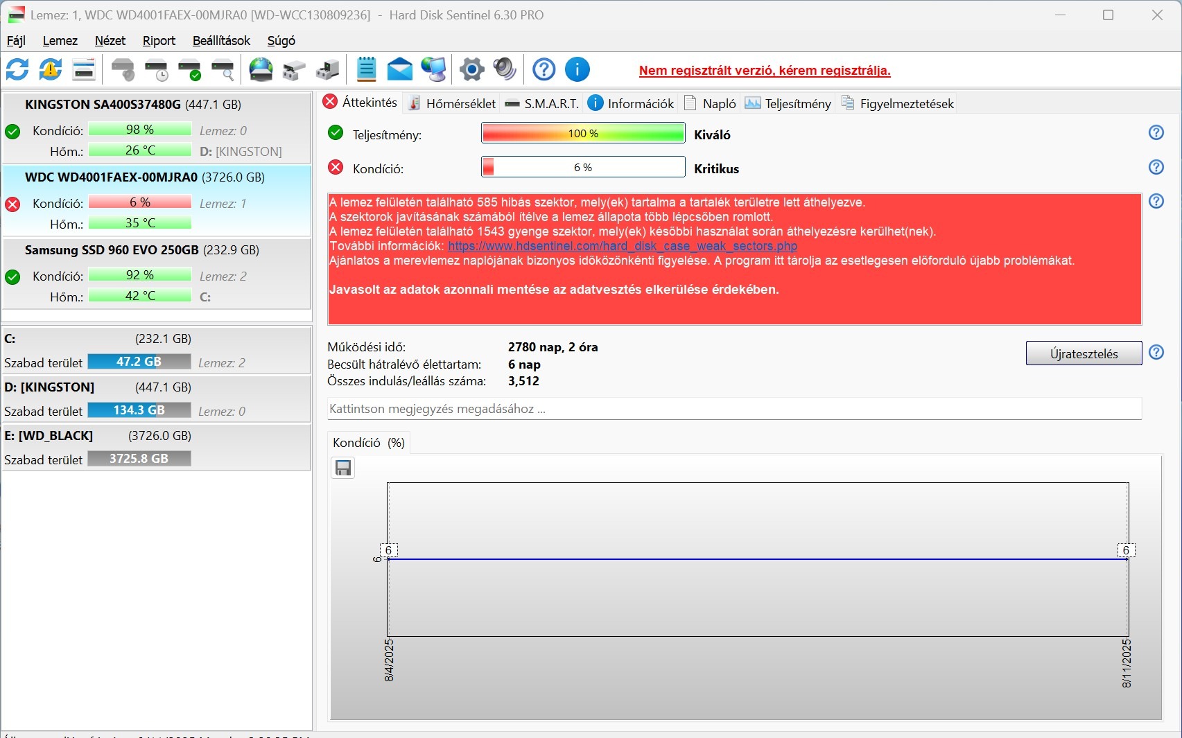Click the registration link 'Nem regisztrált verzió'

click(765, 70)
